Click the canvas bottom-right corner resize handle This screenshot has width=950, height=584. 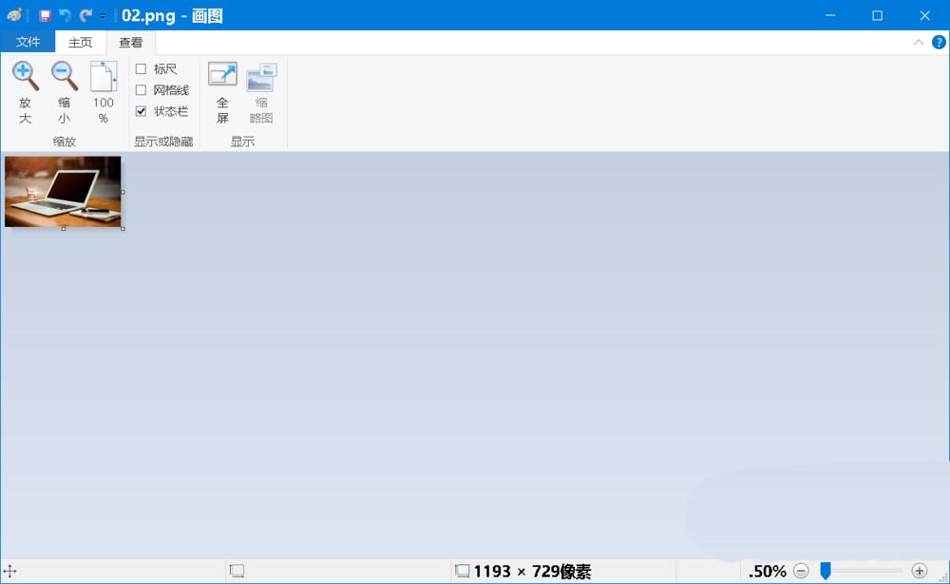pos(123,229)
